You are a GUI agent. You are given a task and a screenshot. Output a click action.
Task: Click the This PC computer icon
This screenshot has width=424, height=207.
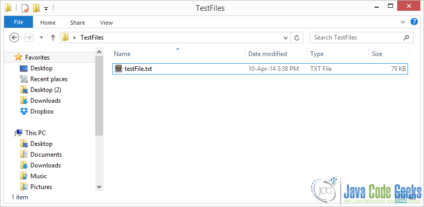(x=19, y=133)
